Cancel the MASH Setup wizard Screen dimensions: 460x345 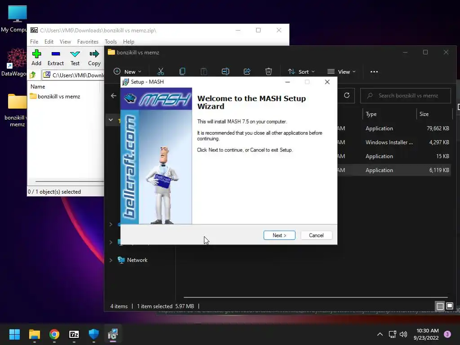click(x=316, y=235)
